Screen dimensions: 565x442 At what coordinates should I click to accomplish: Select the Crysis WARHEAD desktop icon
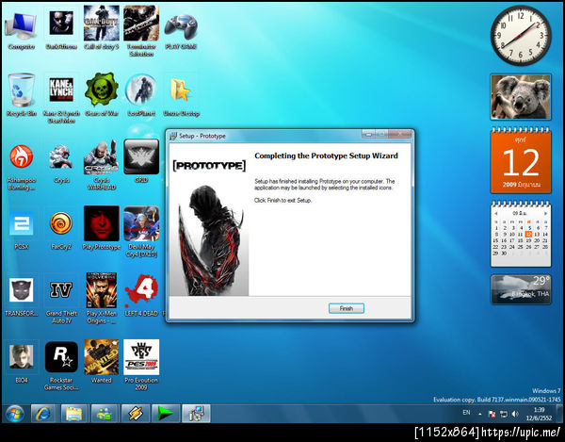(102, 165)
